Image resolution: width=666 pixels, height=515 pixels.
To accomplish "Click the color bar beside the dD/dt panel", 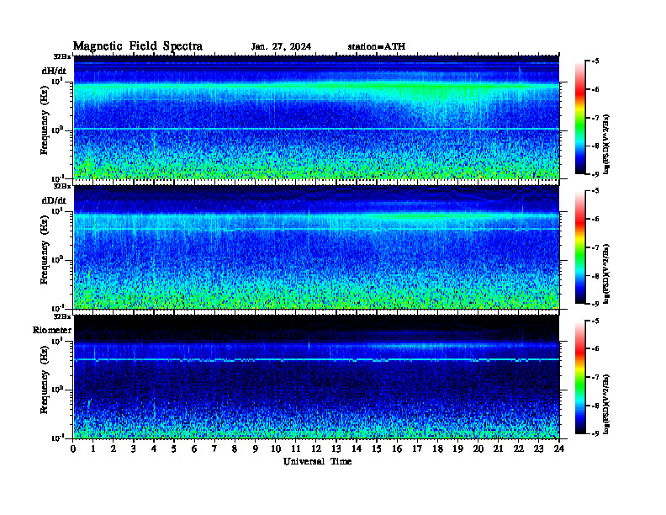I will [580, 247].
